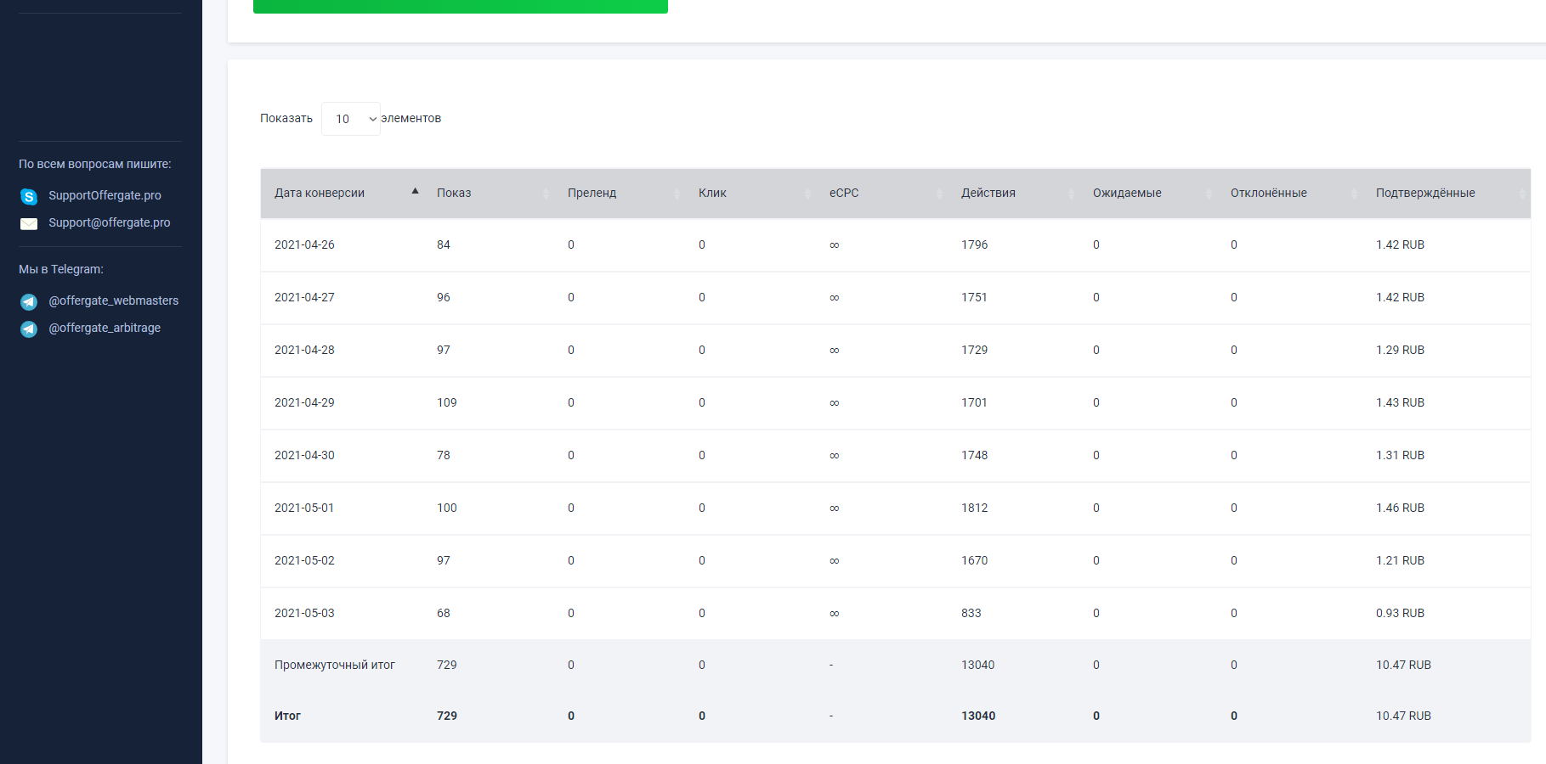This screenshot has width=1546, height=764.
Task: Click the Telegram icon beside @offergate_arbitrage
Action: [29, 329]
